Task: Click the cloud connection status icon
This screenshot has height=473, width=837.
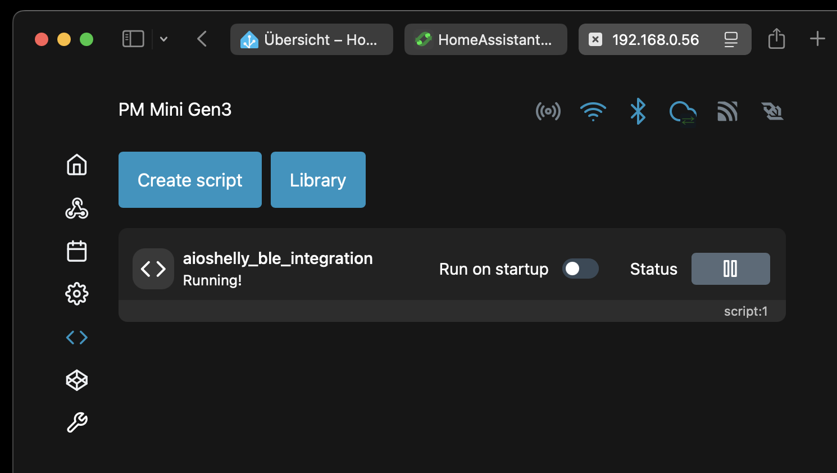Action: point(683,112)
